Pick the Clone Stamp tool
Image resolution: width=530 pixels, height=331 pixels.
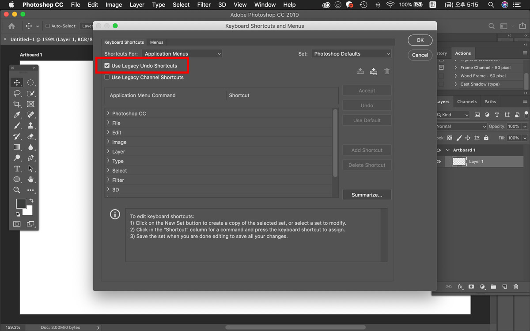tap(30, 126)
